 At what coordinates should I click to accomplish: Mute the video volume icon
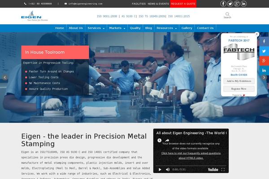168,170
